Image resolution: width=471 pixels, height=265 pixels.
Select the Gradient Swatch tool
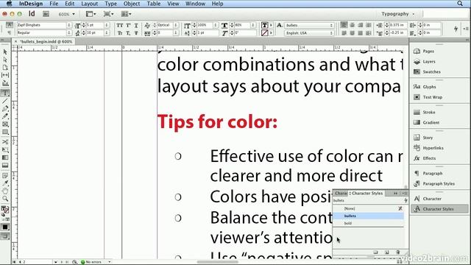point(5,158)
